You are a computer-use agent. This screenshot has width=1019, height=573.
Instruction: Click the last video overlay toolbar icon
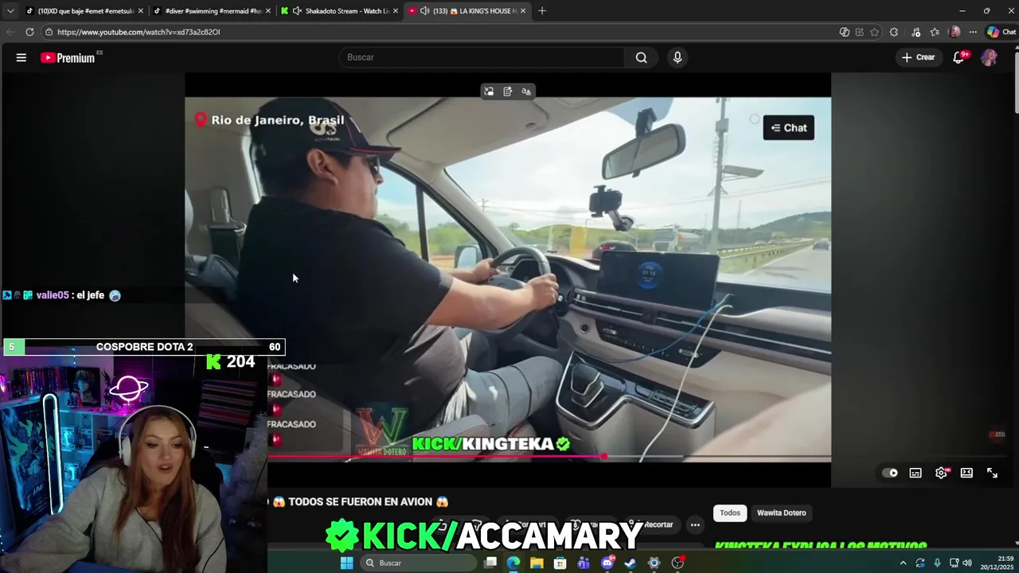[x=526, y=92]
